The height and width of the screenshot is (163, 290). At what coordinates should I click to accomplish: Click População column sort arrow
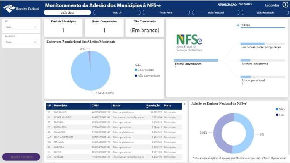(x=147, y=108)
